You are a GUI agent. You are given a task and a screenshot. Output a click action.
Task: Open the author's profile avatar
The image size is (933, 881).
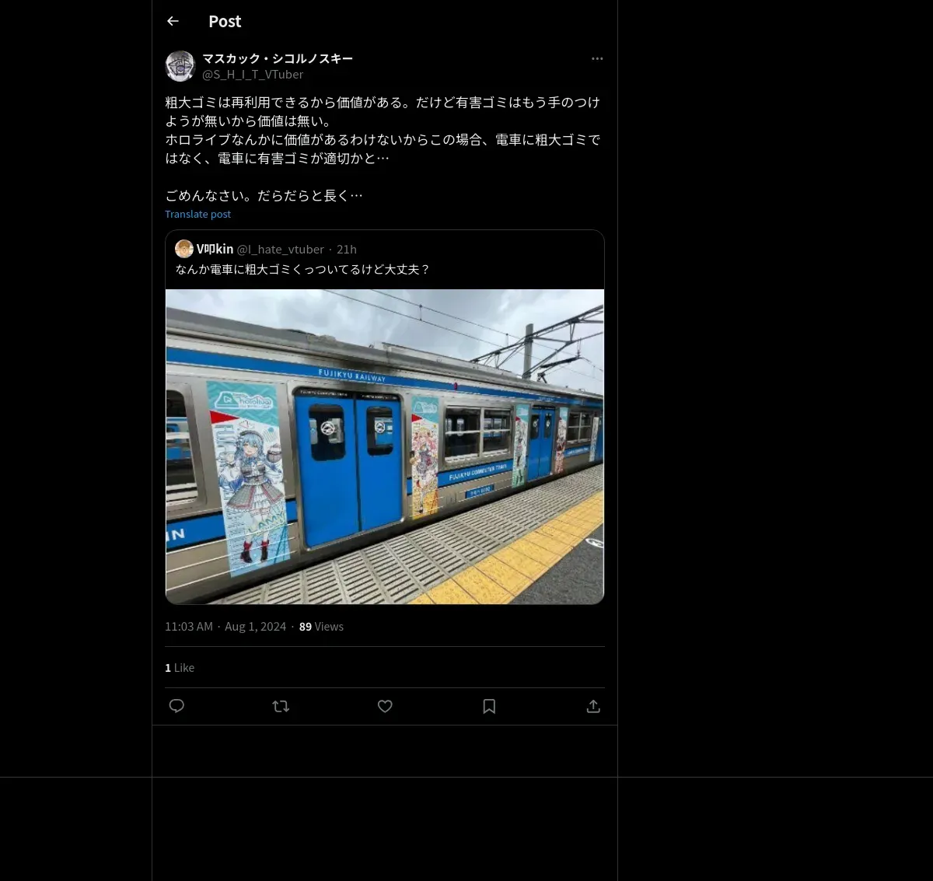coord(180,66)
